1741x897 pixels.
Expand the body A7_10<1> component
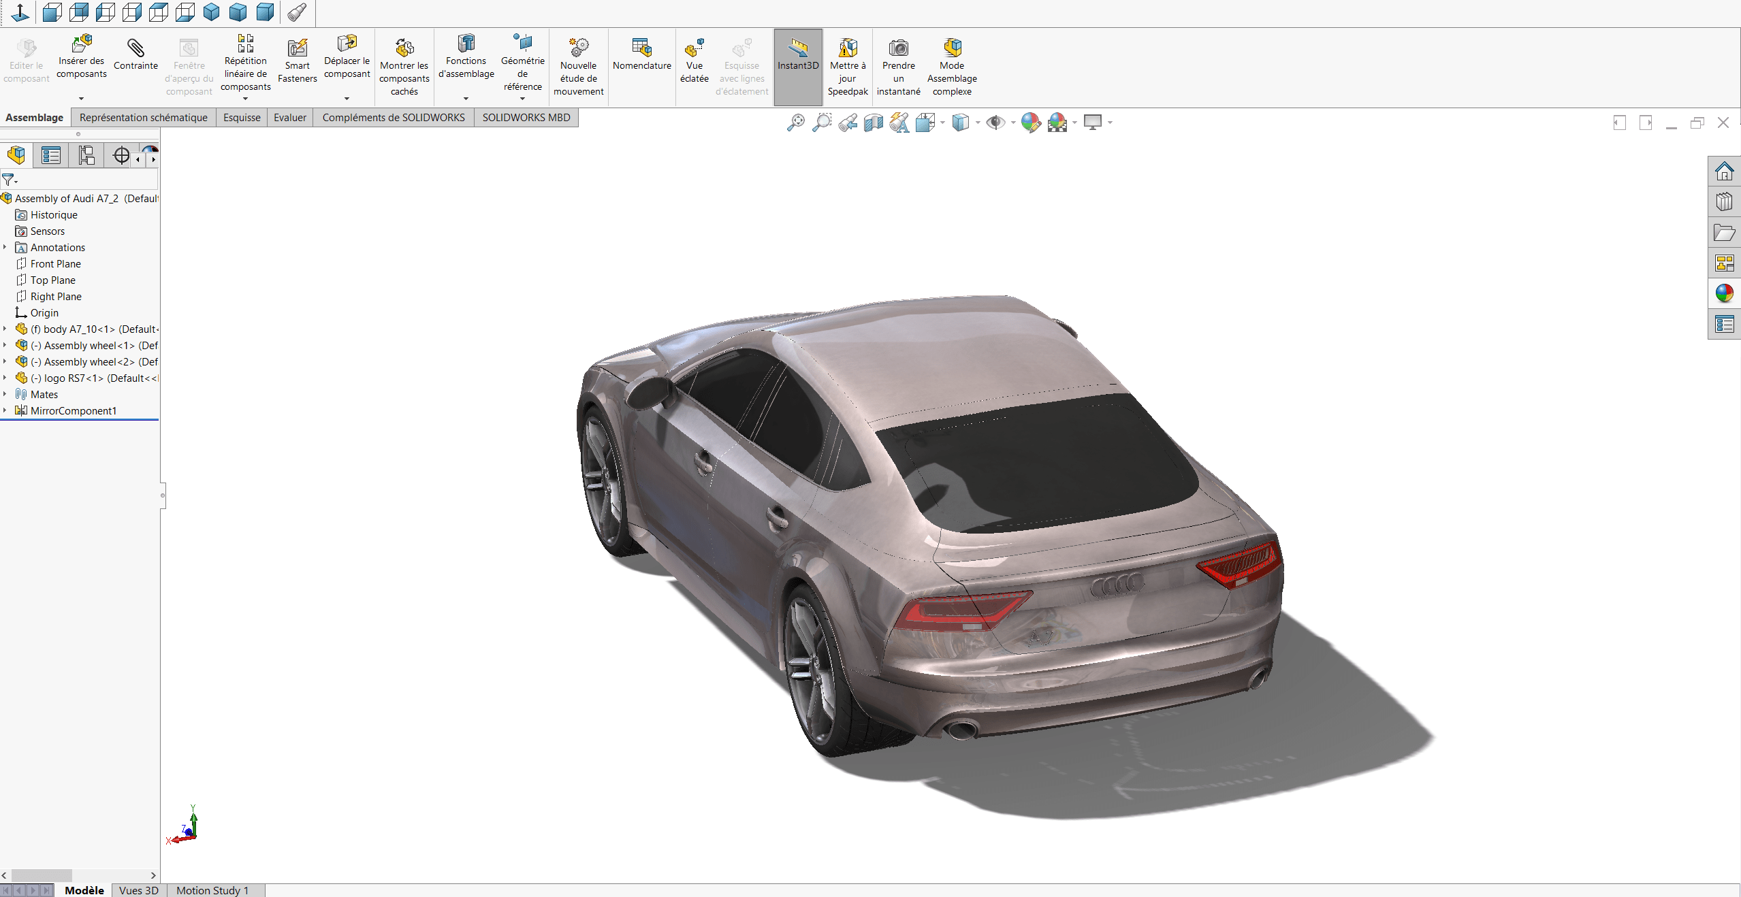click(x=5, y=329)
